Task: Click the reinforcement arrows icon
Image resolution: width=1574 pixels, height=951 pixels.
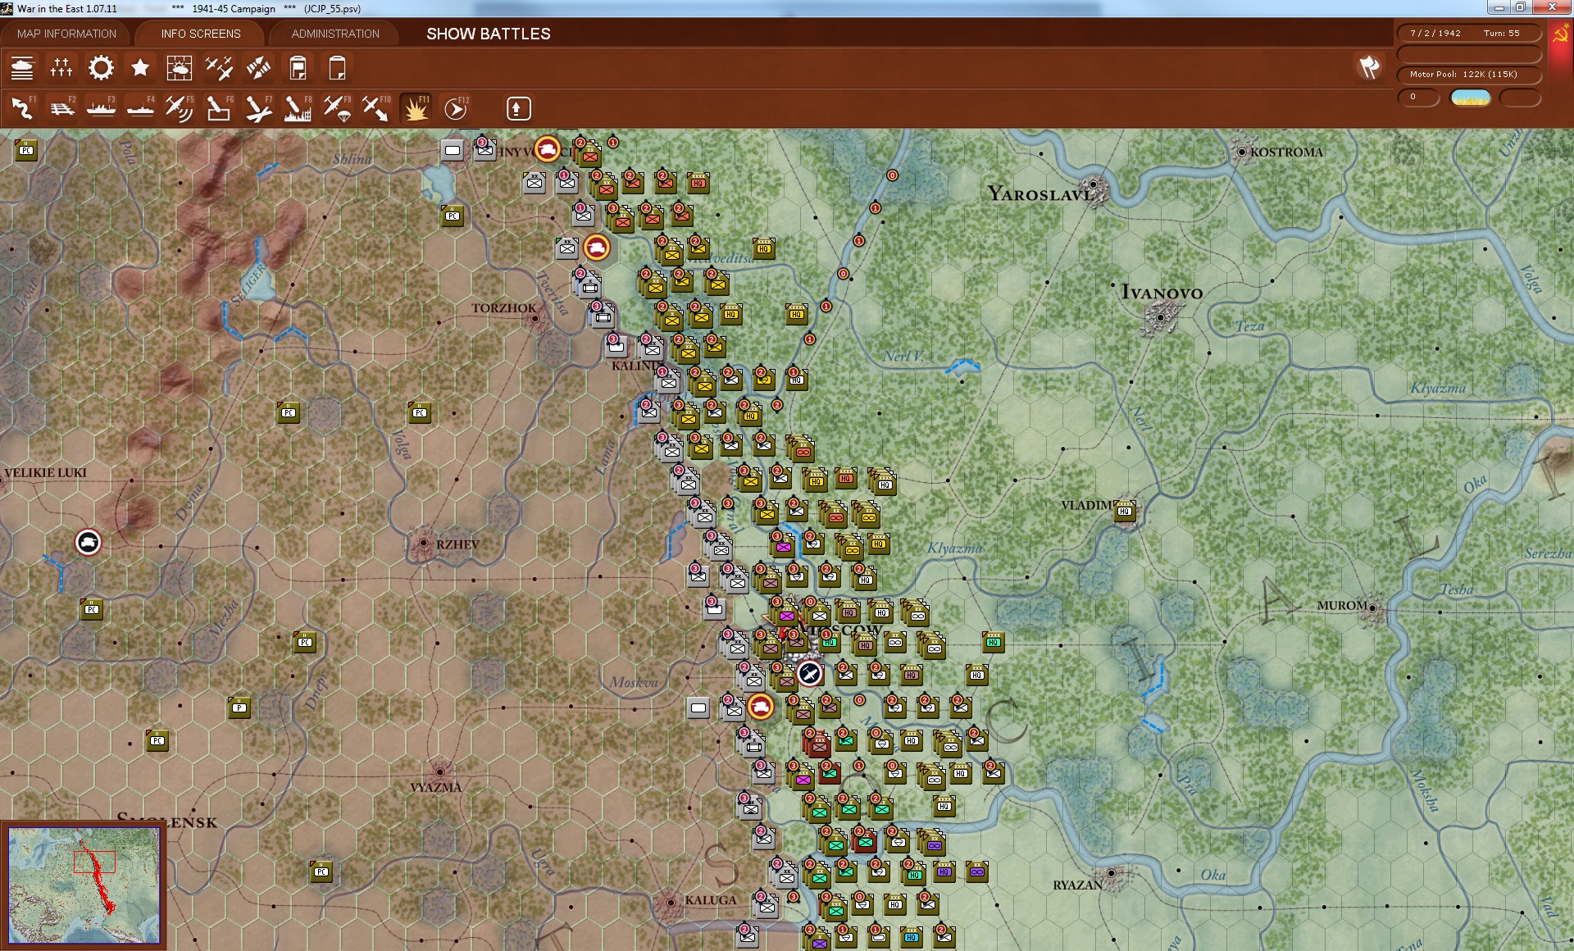Action: (x=258, y=68)
